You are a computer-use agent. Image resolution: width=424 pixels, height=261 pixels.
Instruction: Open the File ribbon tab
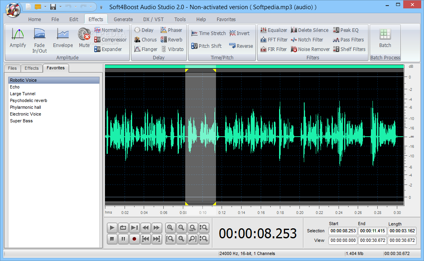[55, 20]
